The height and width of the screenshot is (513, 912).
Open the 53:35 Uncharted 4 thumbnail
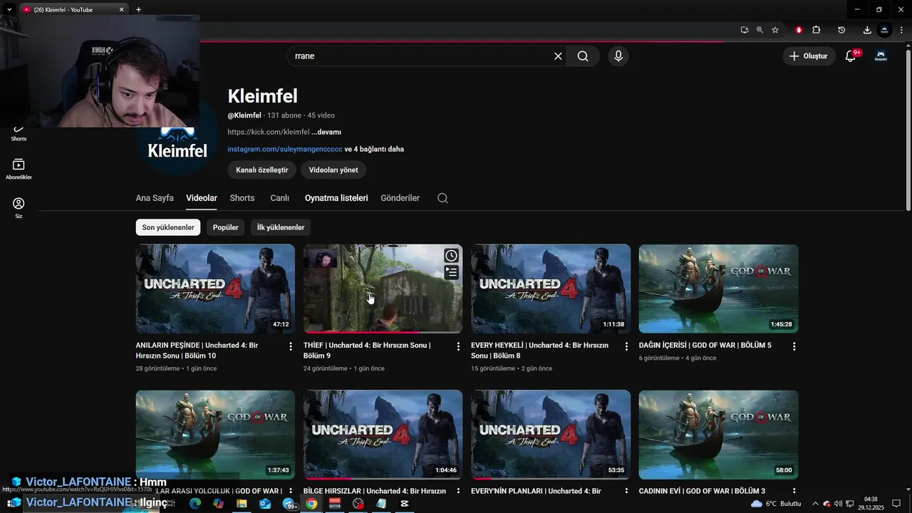click(x=551, y=435)
